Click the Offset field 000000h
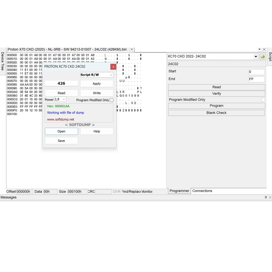 (24, 192)
